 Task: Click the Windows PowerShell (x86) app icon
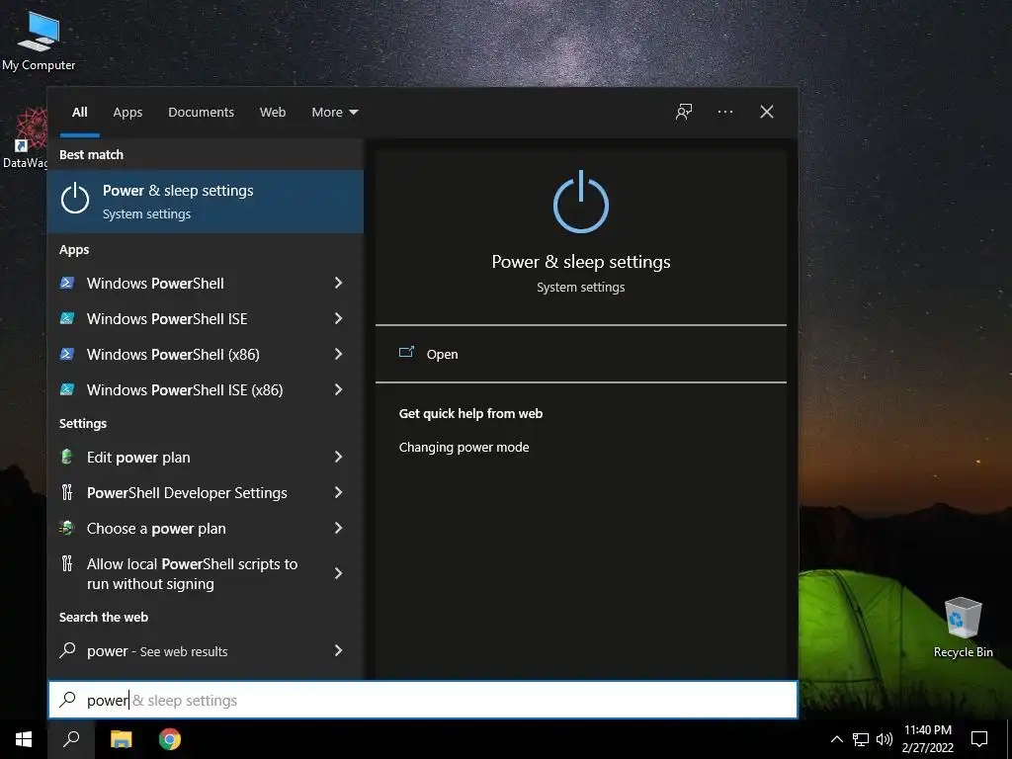67,354
